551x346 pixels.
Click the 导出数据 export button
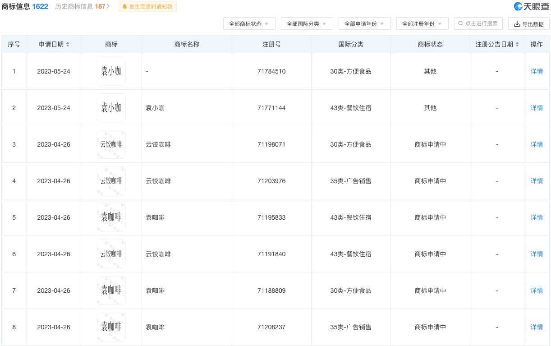pos(528,24)
